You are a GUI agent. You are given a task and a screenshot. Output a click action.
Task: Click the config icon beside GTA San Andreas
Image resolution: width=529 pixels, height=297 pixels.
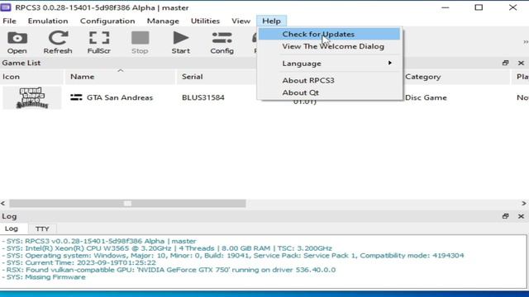76,97
